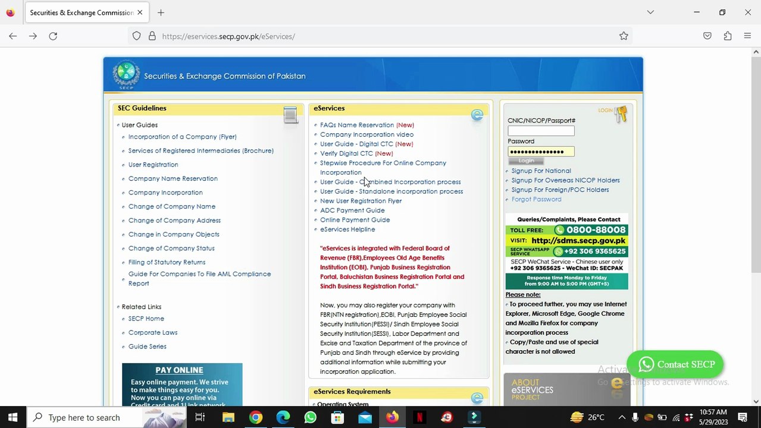
Task: Click the Forgot Password link
Action: (x=536, y=199)
